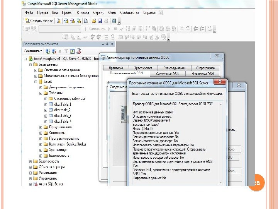This screenshot has height=209, width=278.
Task: Close the ODBC Data Source Administrator window
Action: coord(217,56)
